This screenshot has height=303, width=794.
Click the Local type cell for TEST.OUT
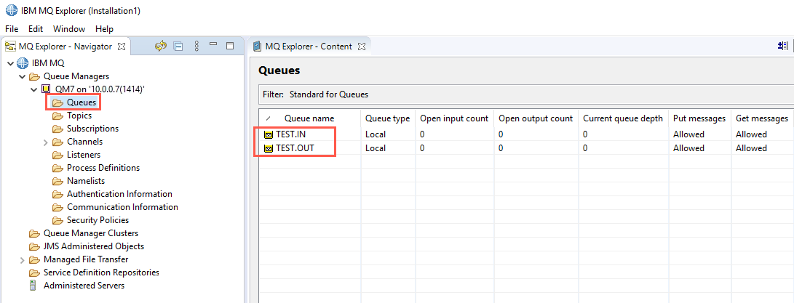tap(376, 149)
